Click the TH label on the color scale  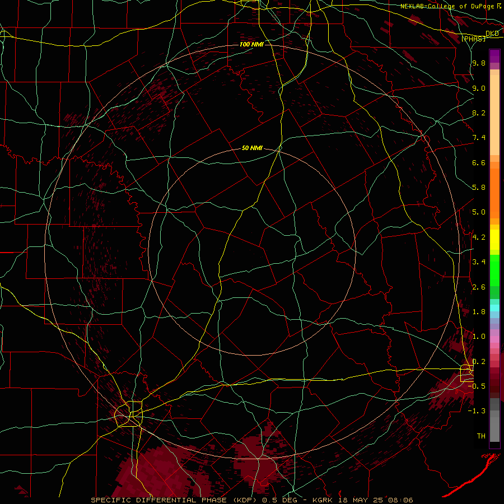pos(481,436)
